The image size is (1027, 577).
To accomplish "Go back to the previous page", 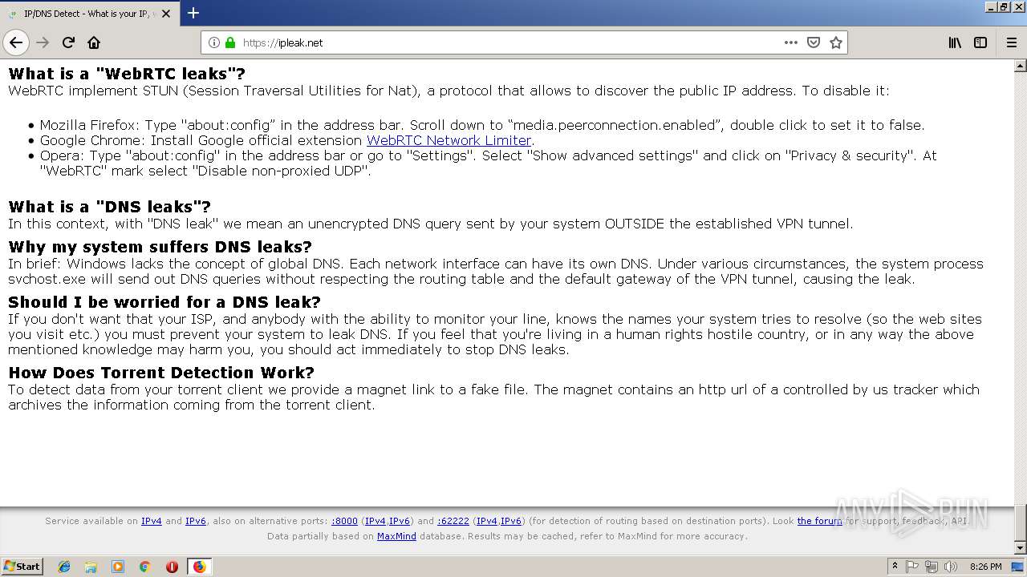I will point(16,42).
